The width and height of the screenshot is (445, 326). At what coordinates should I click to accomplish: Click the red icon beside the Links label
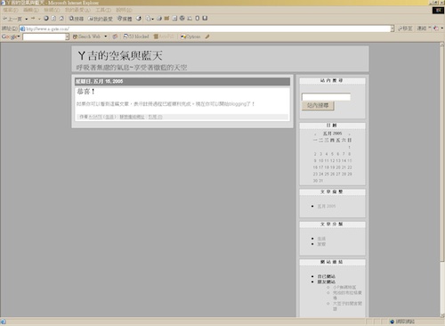click(436, 29)
